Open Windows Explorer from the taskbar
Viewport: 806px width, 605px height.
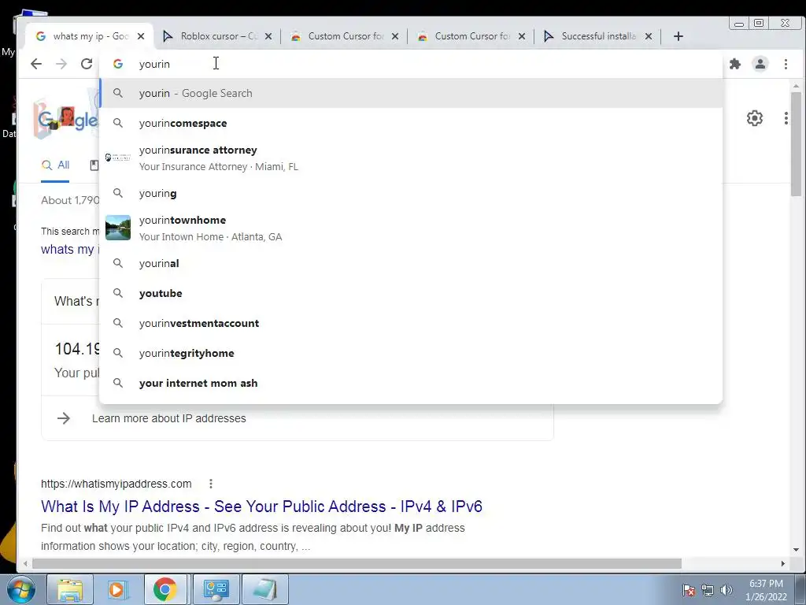[70, 589]
